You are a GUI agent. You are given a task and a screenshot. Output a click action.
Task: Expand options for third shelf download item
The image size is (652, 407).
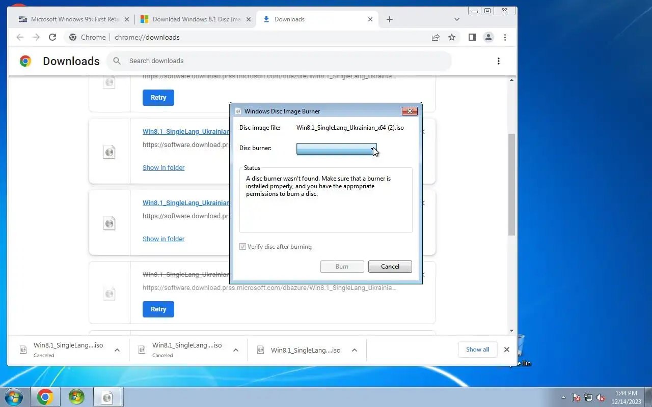pyautogui.click(x=355, y=350)
